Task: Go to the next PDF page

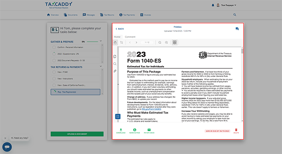Action: tap(136, 43)
